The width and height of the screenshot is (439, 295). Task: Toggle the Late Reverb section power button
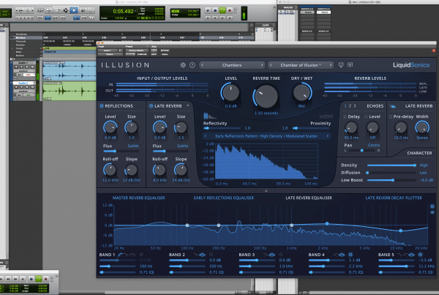(151, 106)
